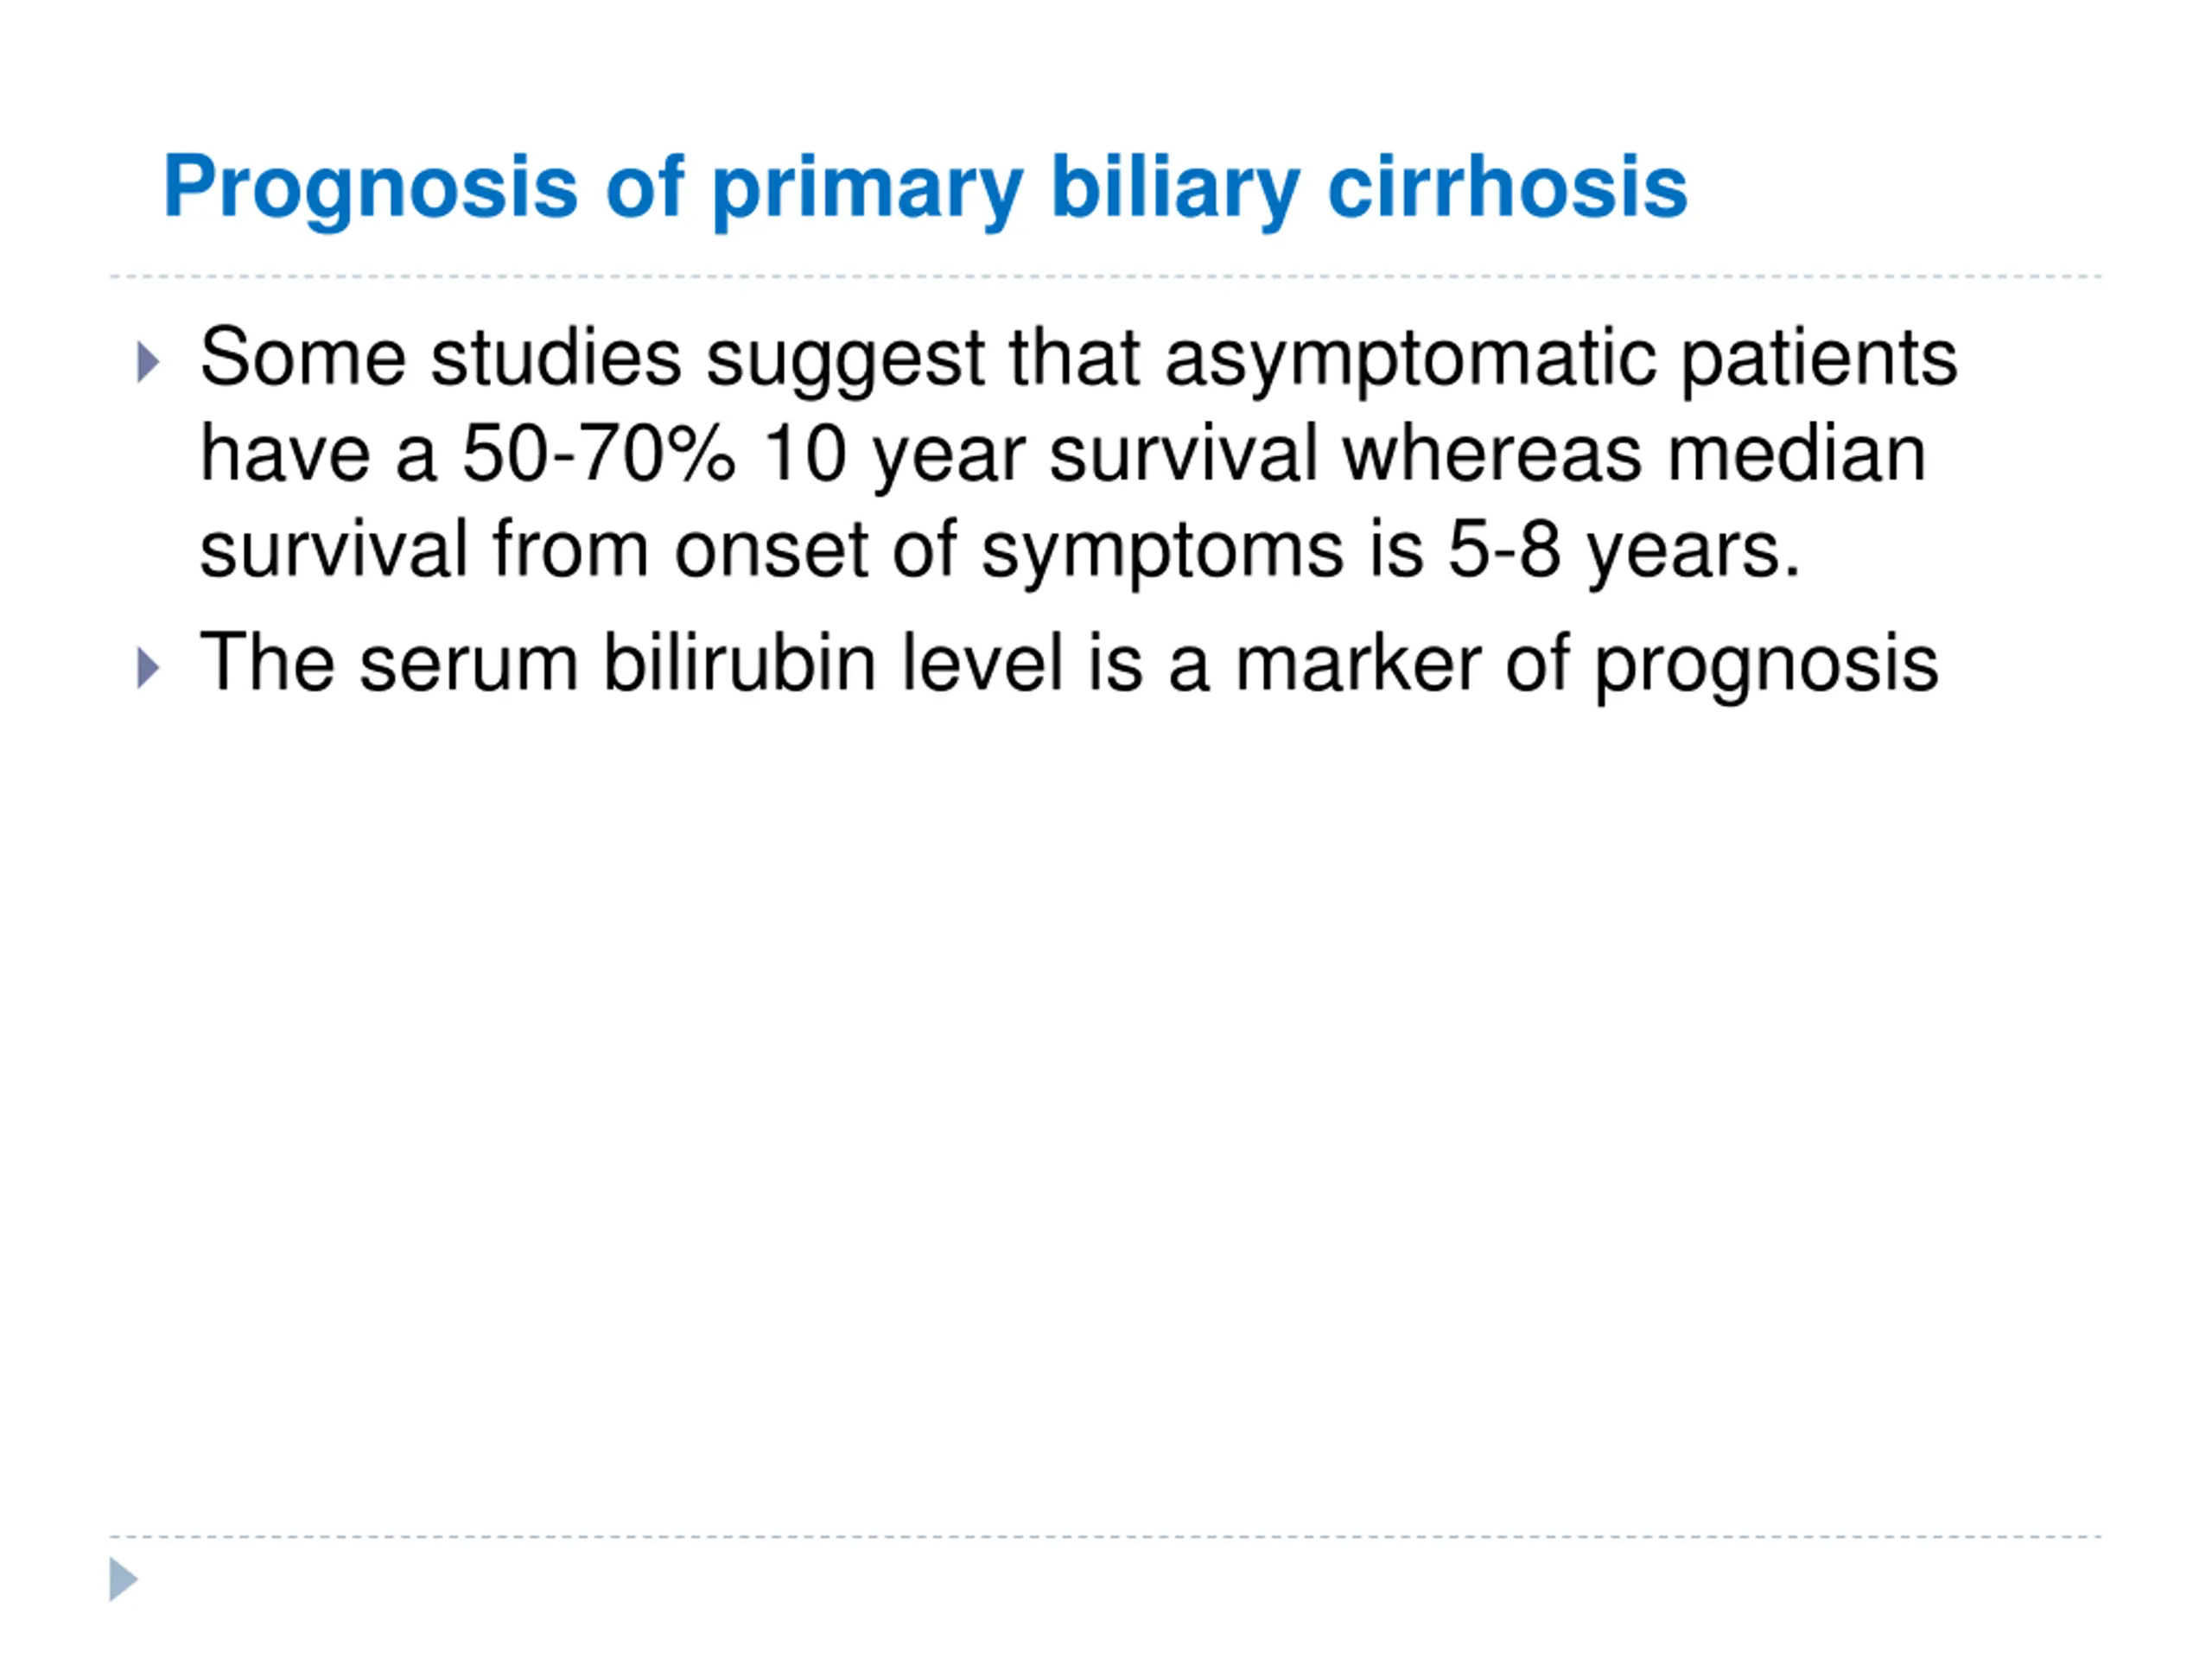
Task: Click the word 'prognosis' ending the second bullet
Action: pos(1767,666)
